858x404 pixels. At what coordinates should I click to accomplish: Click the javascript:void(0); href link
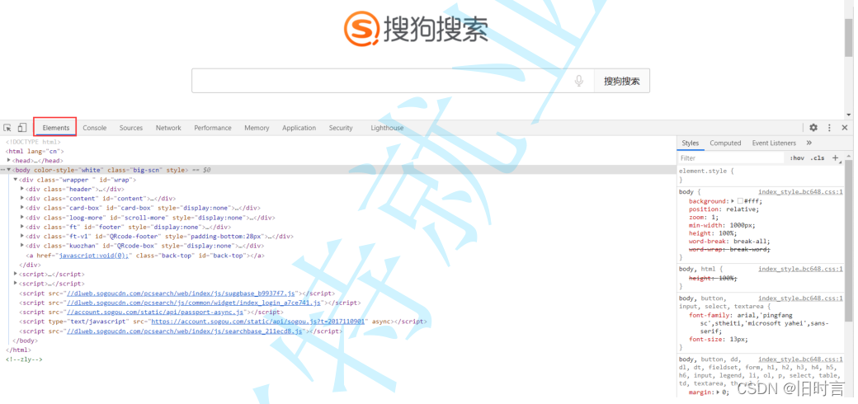(93, 256)
